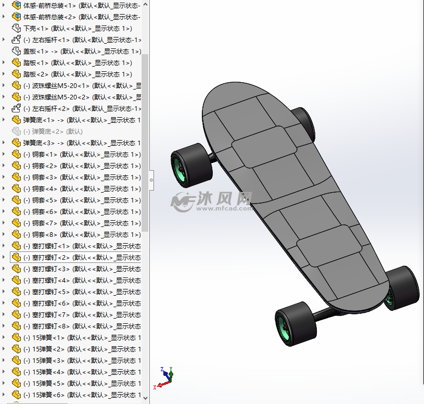Select 铜套<8> in the feature tree

click(45, 234)
